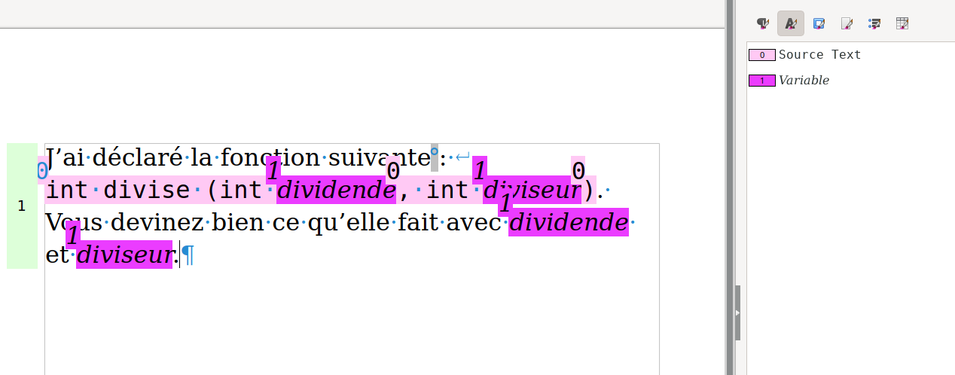Screen dimensions: 955x375
Task: Show Page Styles in the sidebar
Action: tap(847, 23)
